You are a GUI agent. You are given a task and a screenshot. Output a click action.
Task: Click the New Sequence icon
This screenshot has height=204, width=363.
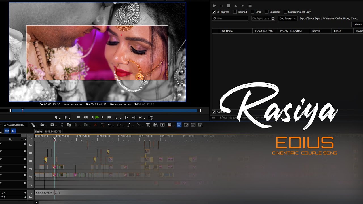(x=33, y=125)
